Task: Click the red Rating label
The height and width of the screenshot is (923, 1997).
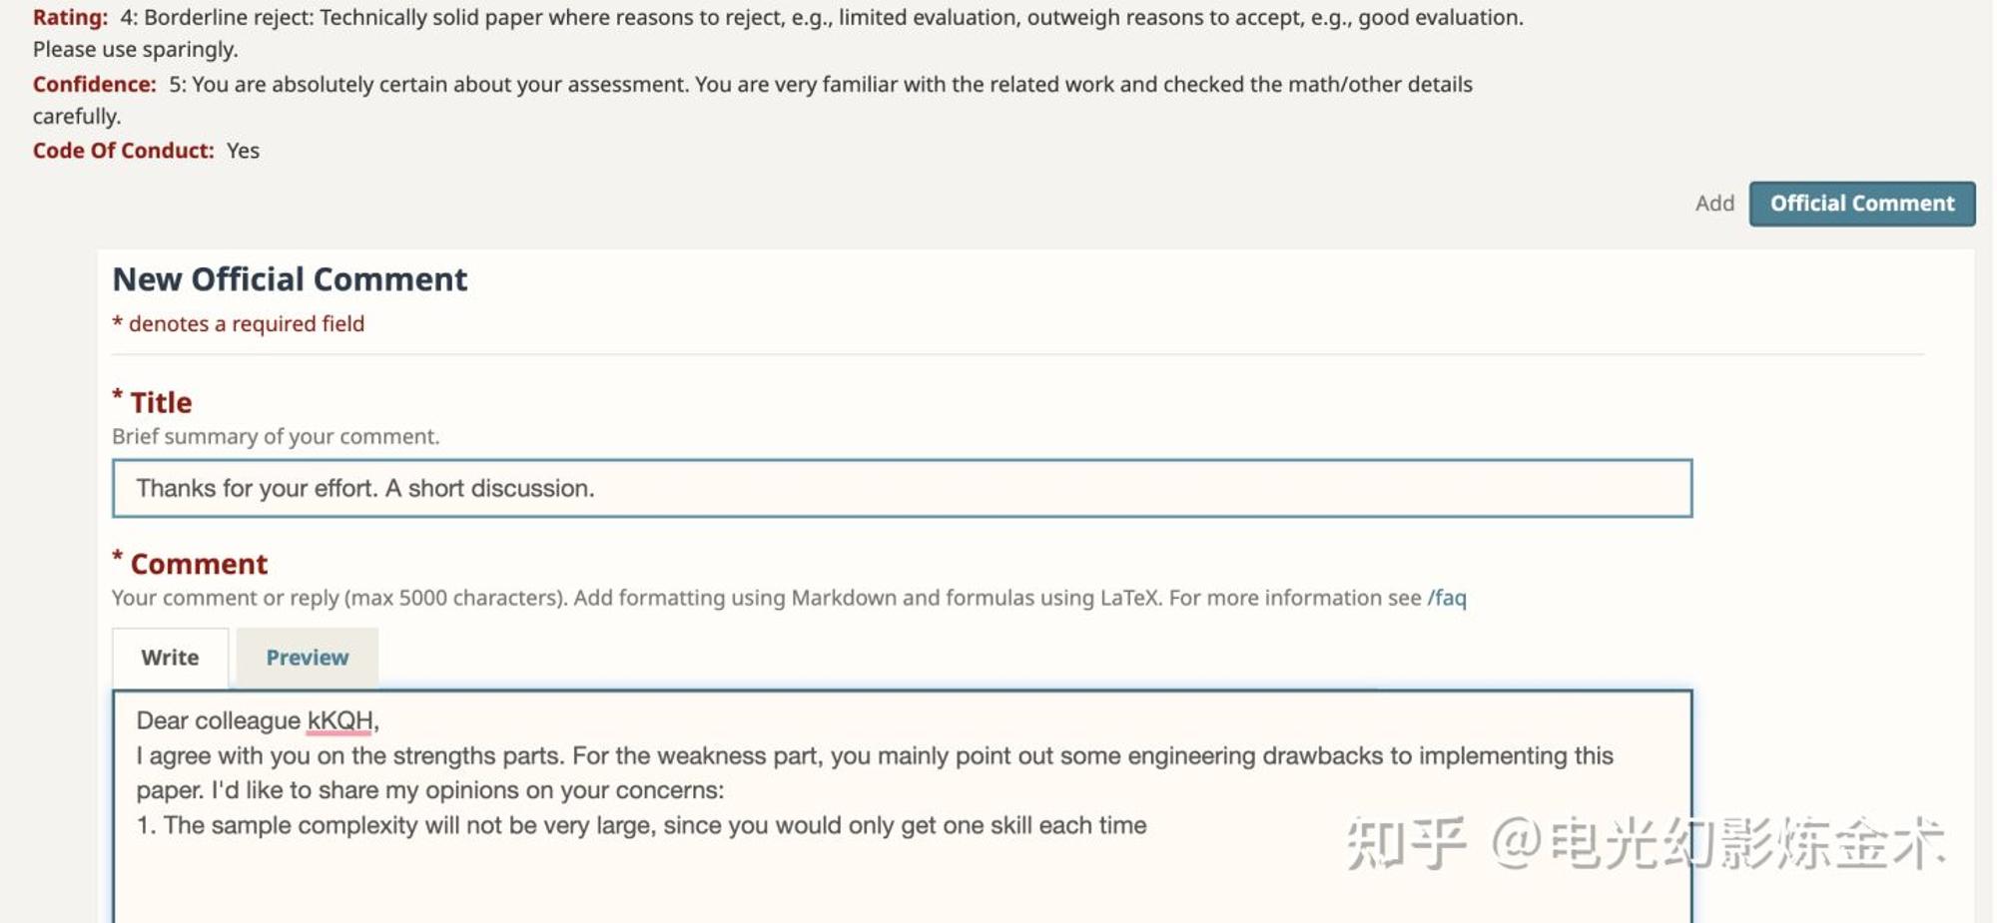Action: 70,17
